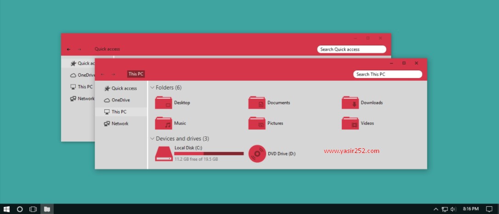Click the back arrow in This PC window
This screenshot has width=499, height=214.
click(102, 74)
